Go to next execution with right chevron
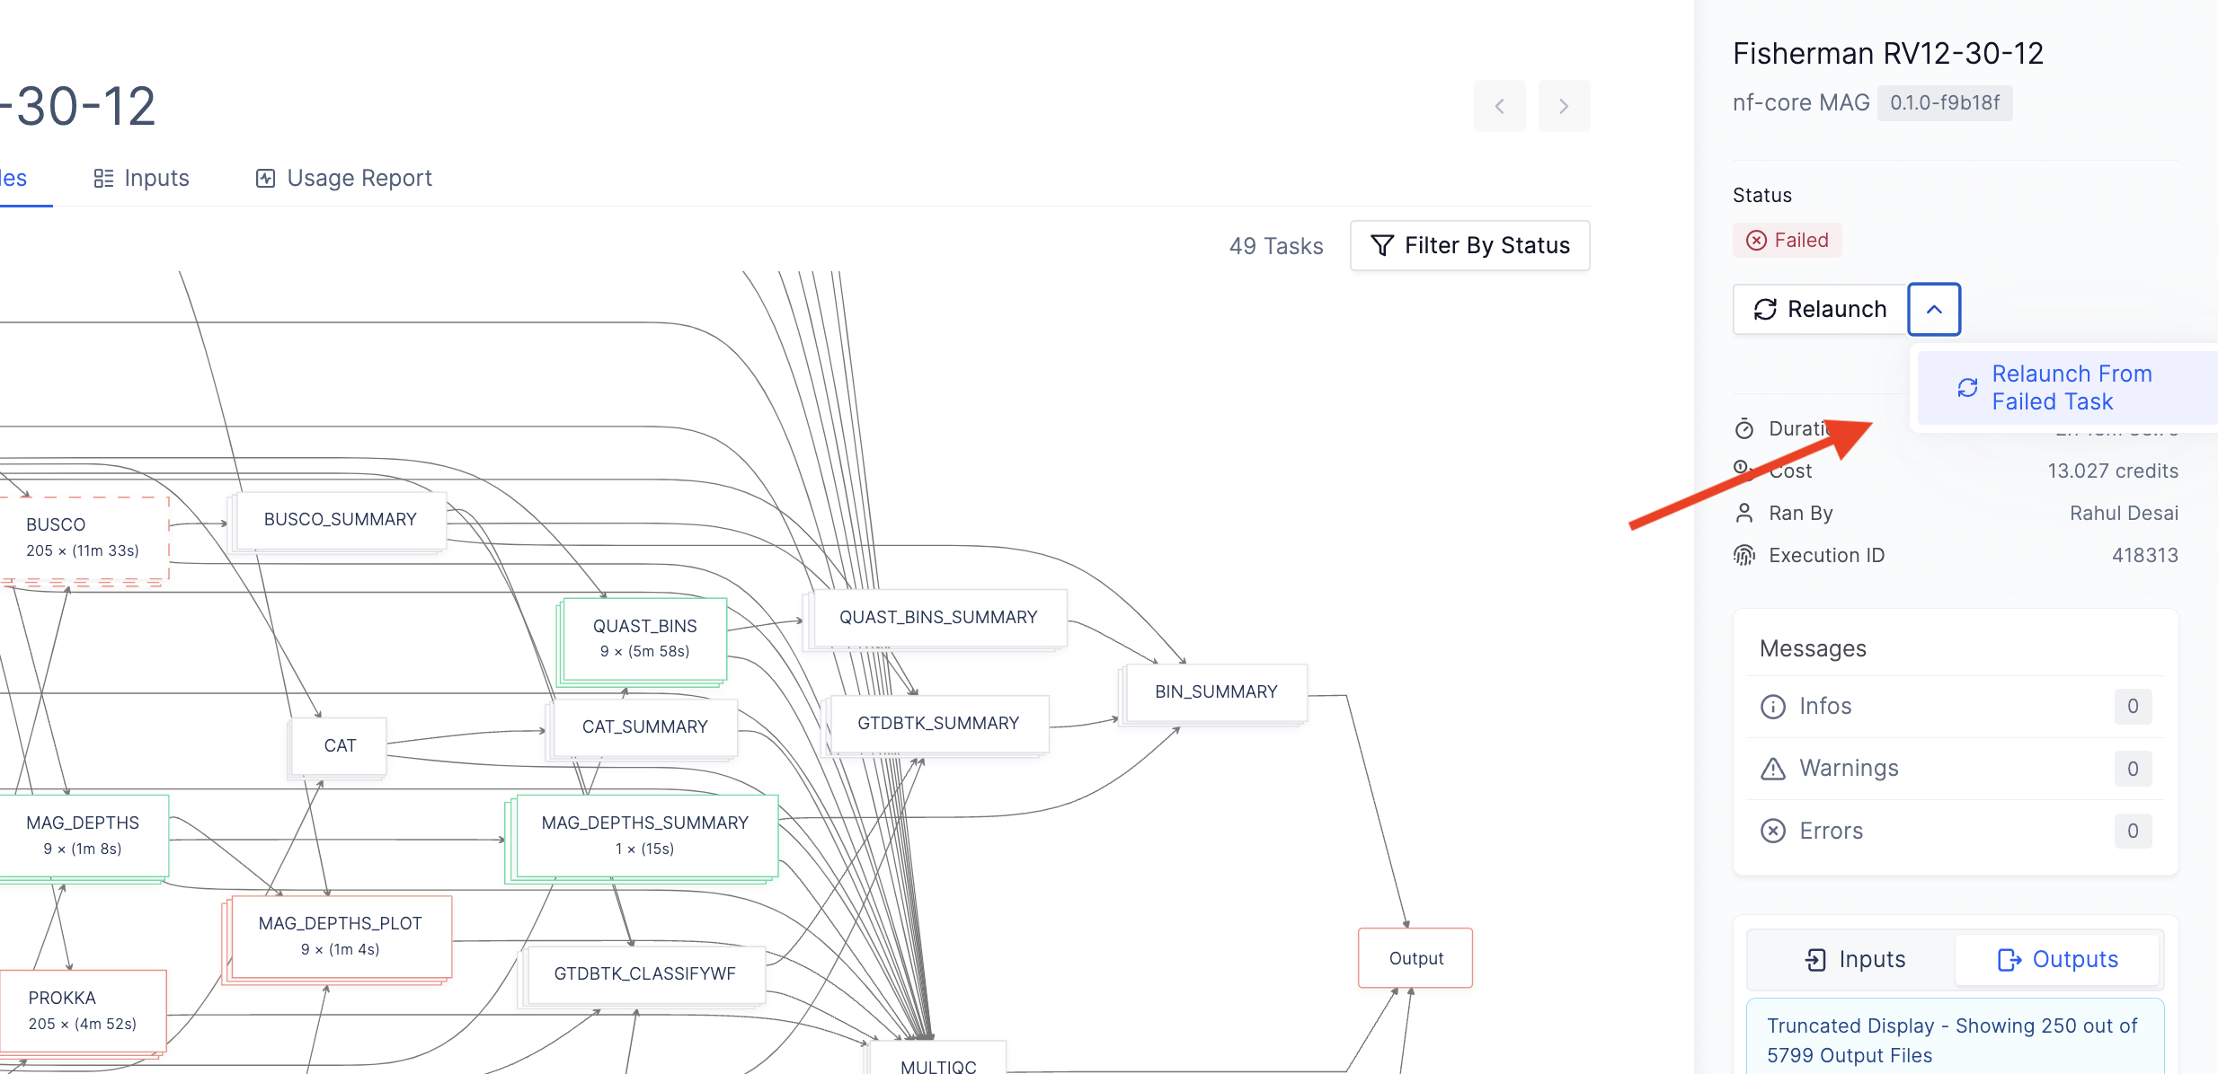Image resolution: width=2218 pixels, height=1074 pixels. pos(1564,106)
